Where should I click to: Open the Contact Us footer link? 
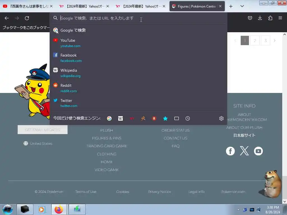coord(175,138)
